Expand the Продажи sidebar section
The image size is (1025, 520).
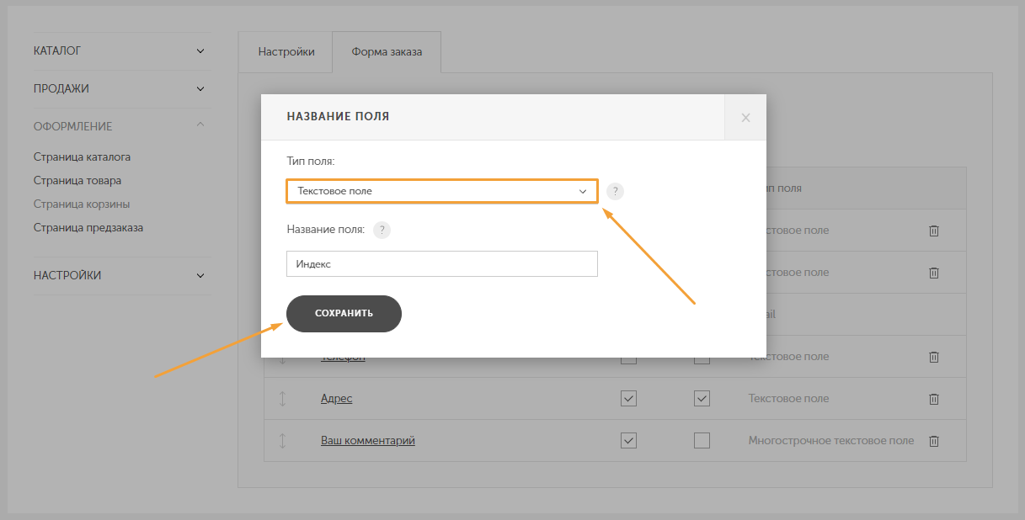[x=121, y=89]
